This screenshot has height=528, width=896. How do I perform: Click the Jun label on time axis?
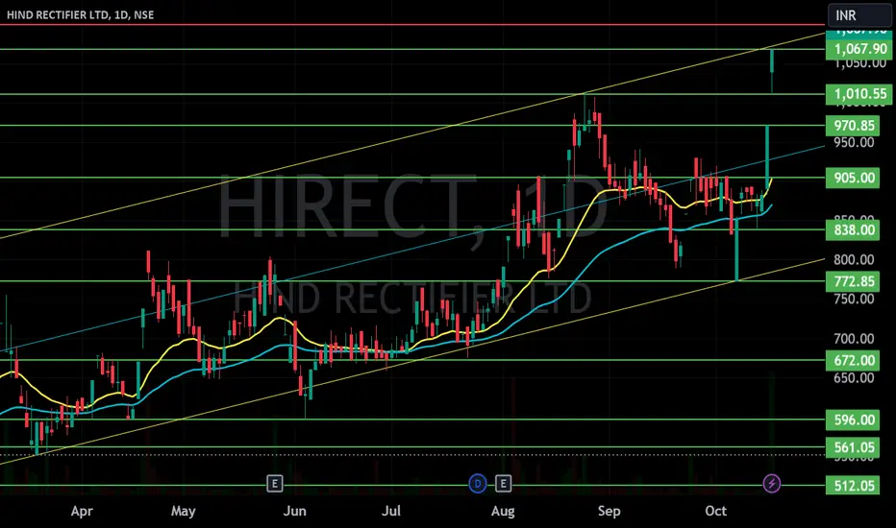295,511
